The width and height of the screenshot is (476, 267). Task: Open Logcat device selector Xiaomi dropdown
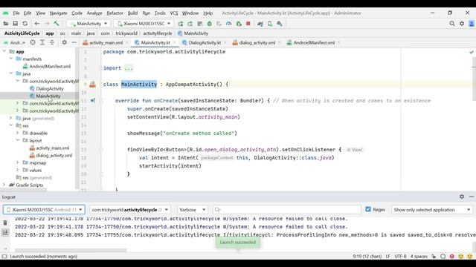[x=44, y=209]
